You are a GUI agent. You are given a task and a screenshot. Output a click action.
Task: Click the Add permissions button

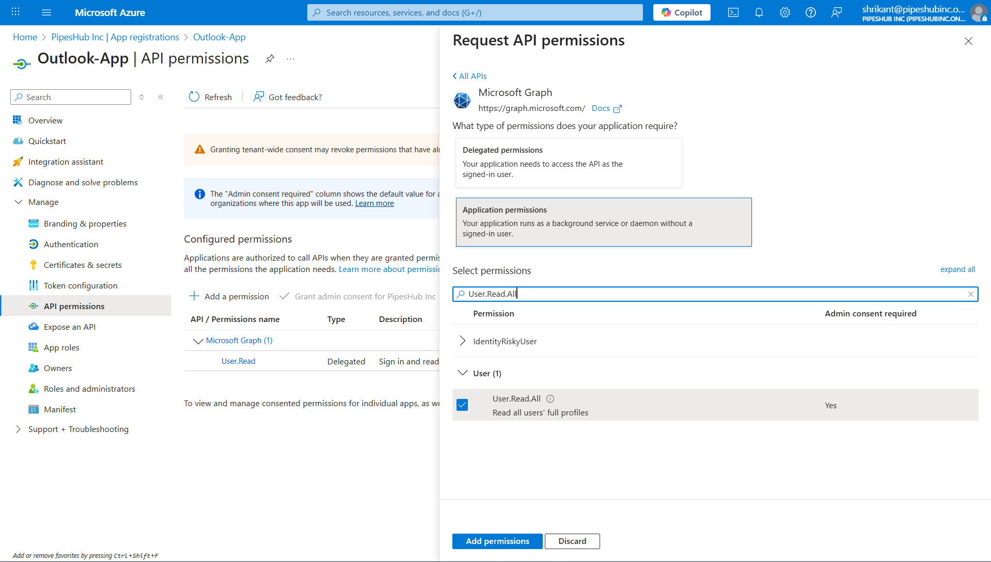[x=497, y=541]
